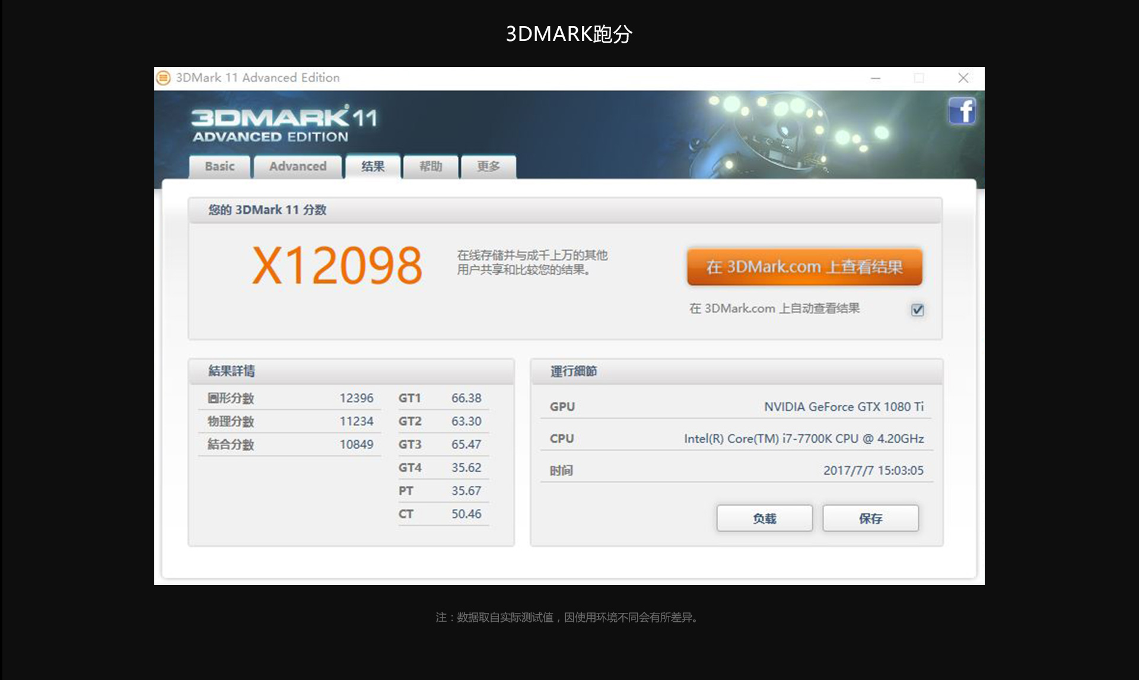
Task: Select the X12098 score text
Action: click(337, 265)
